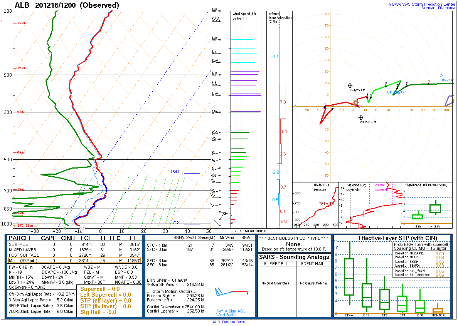Click the NOAA/NWS Storm Prediction Center credit
The height and width of the screenshot is (326, 458).
point(421,4)
